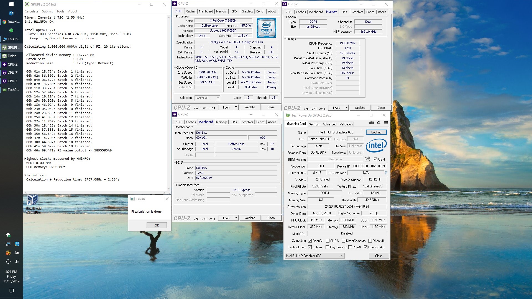Open the Submit menu in GPUPI

(x=47, y=11)
